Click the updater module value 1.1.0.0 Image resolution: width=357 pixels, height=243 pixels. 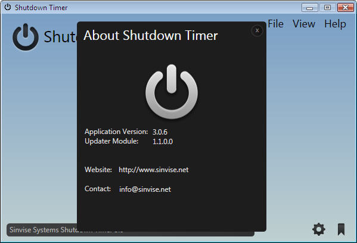point(163,142)
